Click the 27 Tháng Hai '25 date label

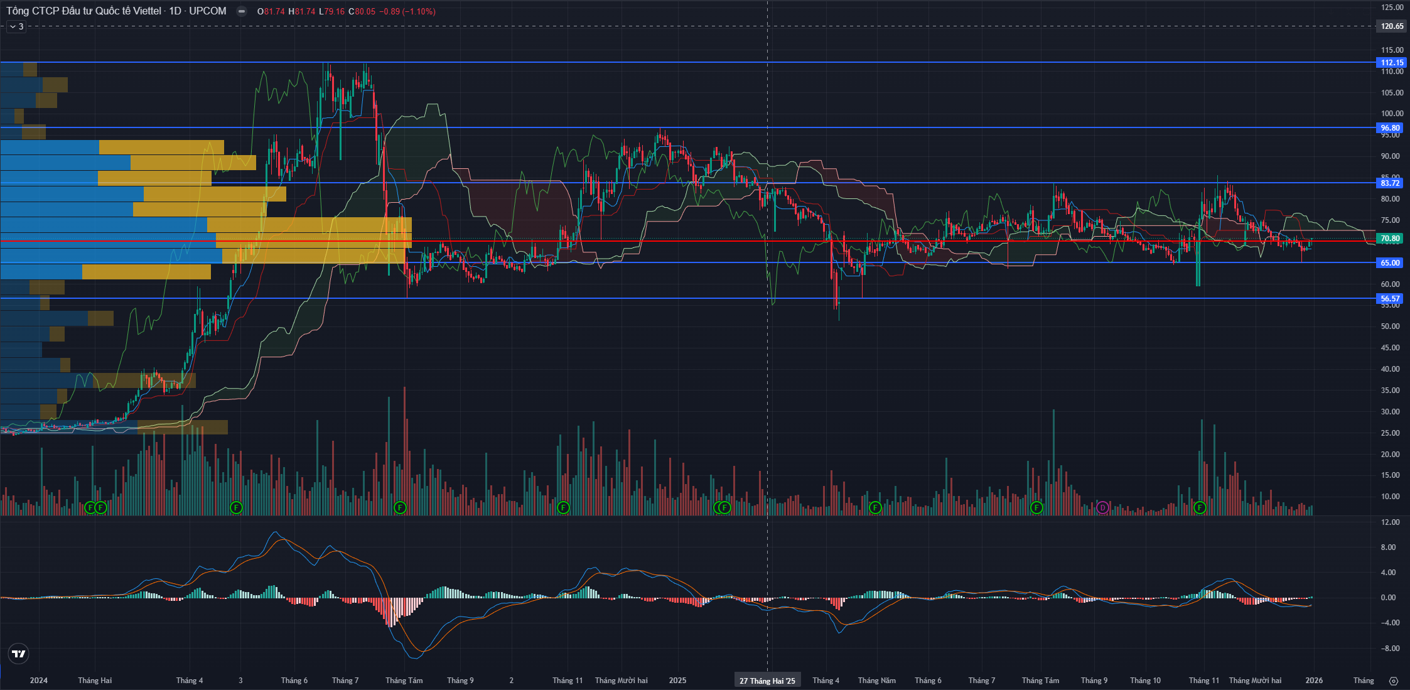click(767, 681)
